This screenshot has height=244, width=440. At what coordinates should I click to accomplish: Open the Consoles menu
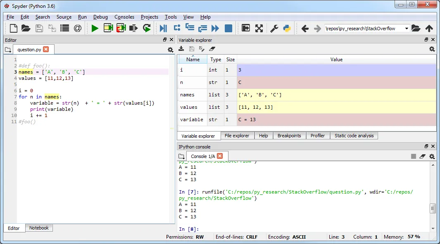pos(124,17)
